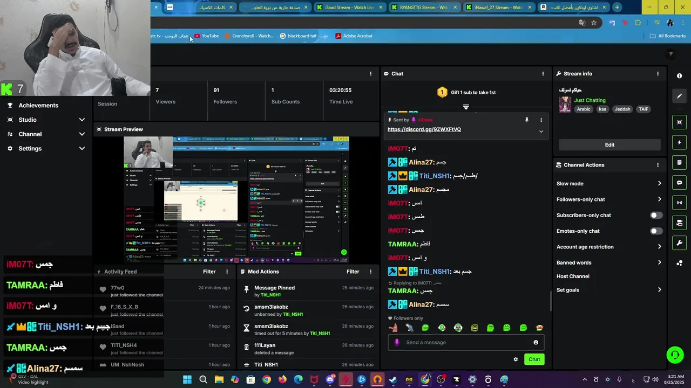
Task: Open Account age restriction options
Action: 609,247
